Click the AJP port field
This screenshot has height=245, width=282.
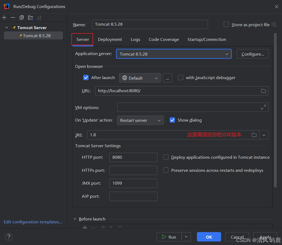click(133, 196)
